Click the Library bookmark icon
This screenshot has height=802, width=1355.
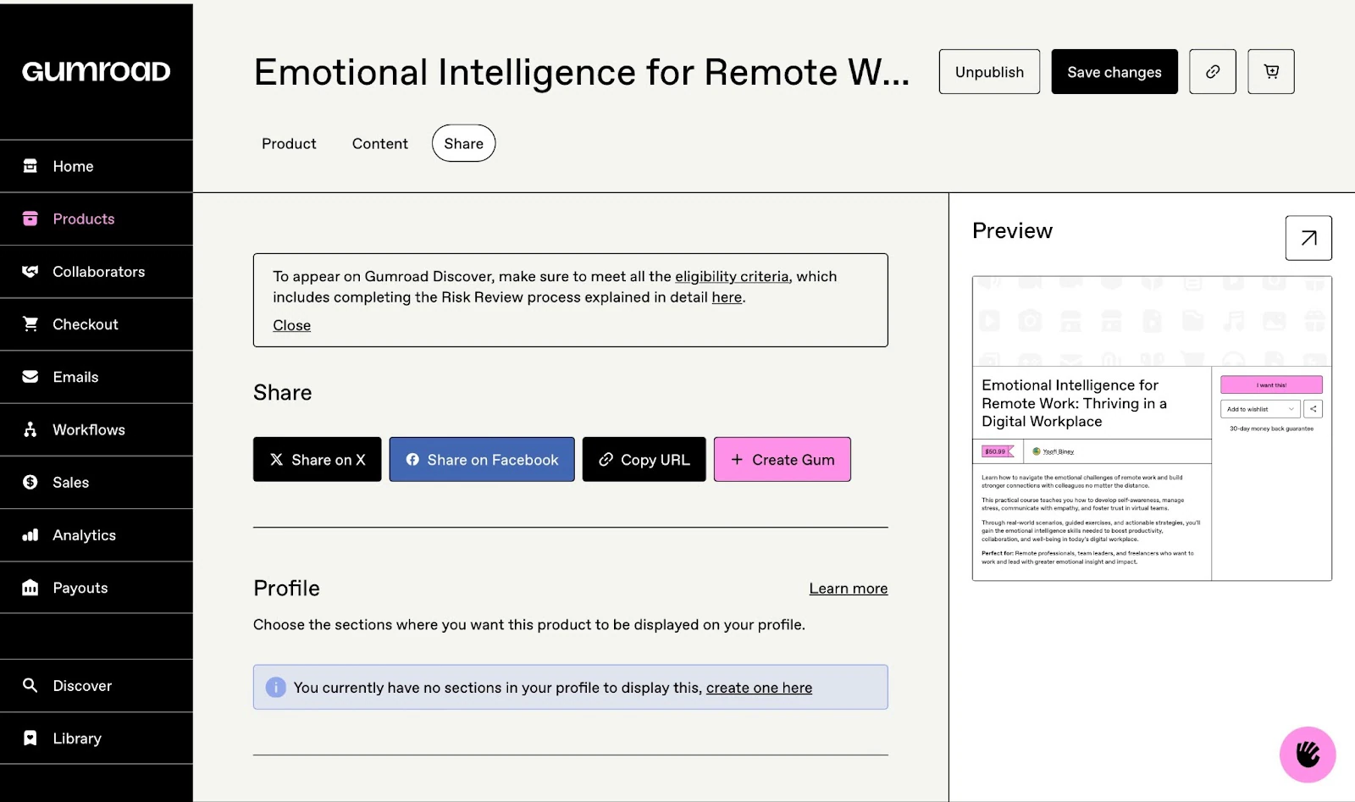point(30,738)
